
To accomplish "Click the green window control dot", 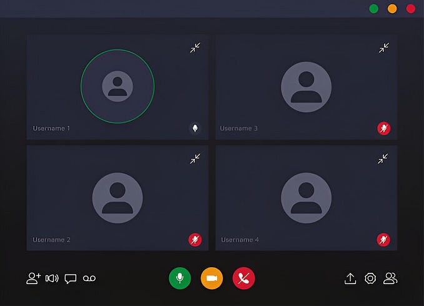I will [x=373, y=9].
